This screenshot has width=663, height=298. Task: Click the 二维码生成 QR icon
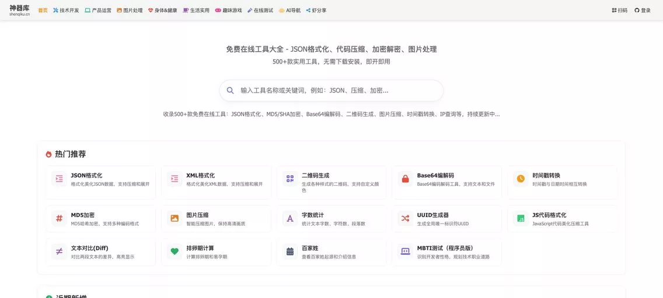pyautogui.click(x=290, y=179)
